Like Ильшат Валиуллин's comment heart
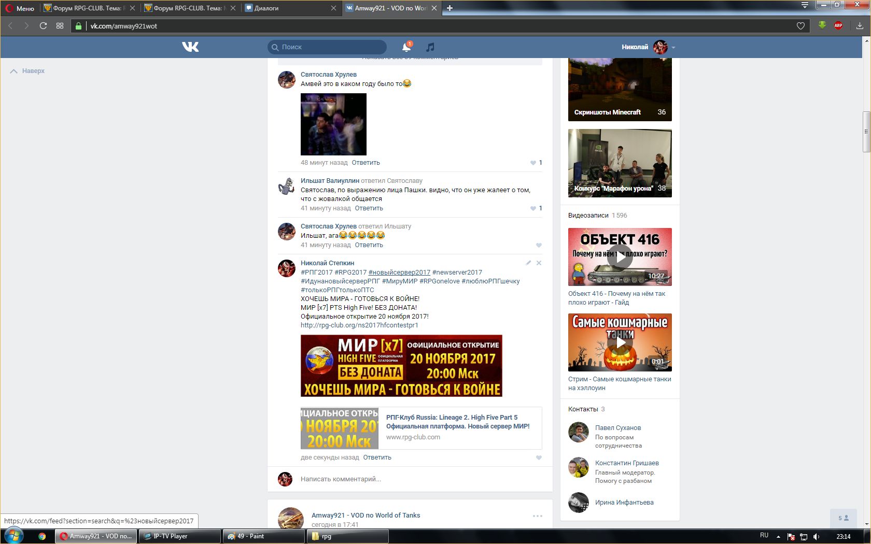The image size is (871, 544). pyautogui.click(x=533, y=208)
